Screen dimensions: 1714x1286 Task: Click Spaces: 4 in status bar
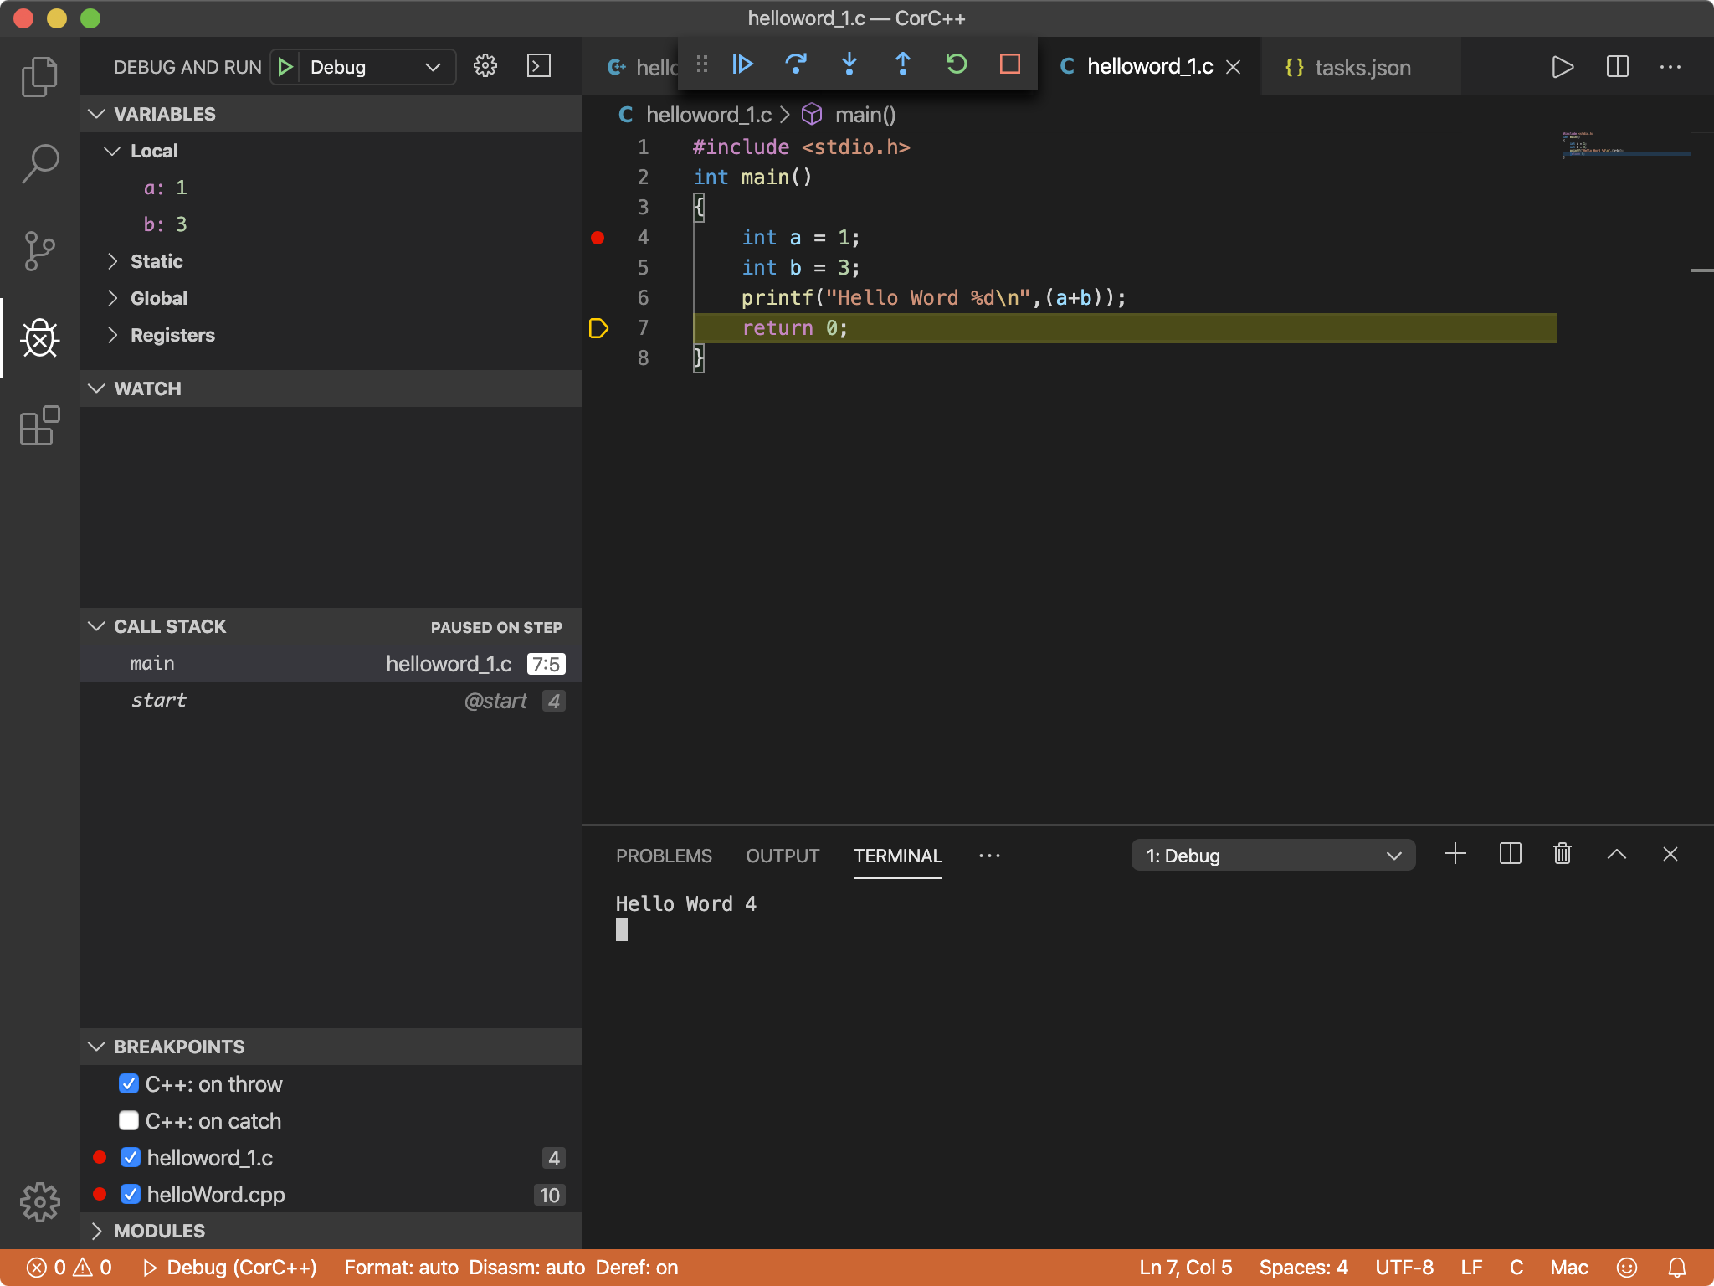coord(1303,1268)
